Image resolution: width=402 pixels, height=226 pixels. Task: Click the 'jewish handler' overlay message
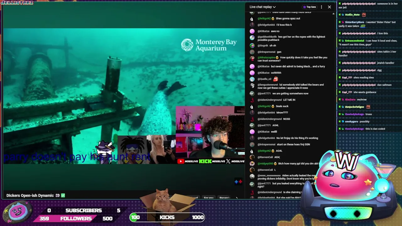point(386,63)
